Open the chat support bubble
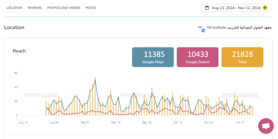 (266, 126)
